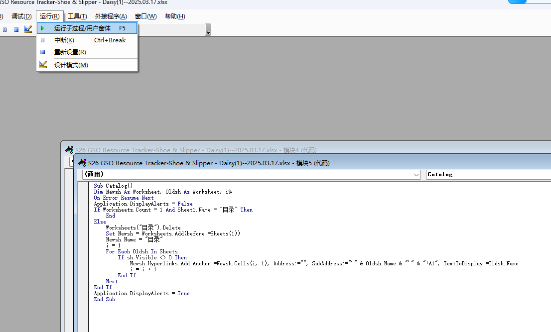The height and width of the screenshot is (332, 551).
Task: Close the open 运行(R) menu
Action: click(x=49, y=16)
